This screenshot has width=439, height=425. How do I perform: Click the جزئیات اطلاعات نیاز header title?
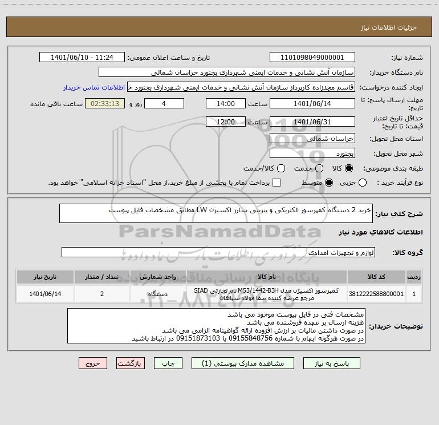pos(389,27)
